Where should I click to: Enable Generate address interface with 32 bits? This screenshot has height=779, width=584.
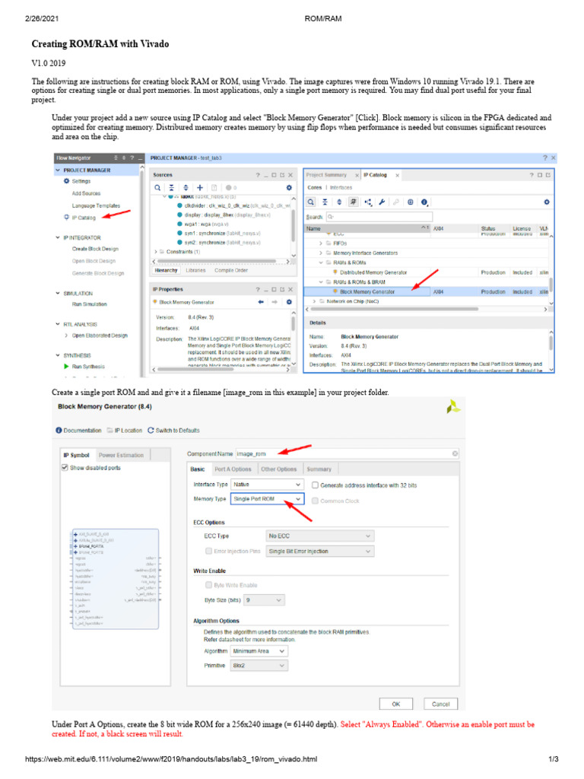tap(315, 485)
